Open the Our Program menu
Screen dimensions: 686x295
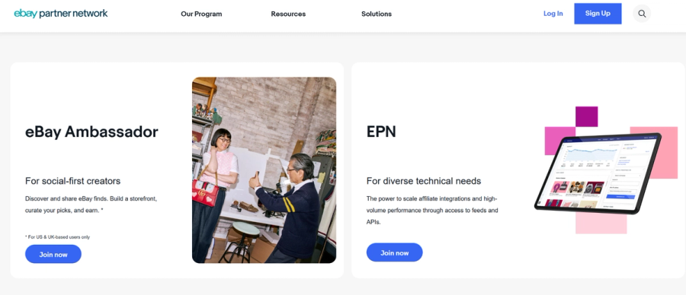pos(201,14)
